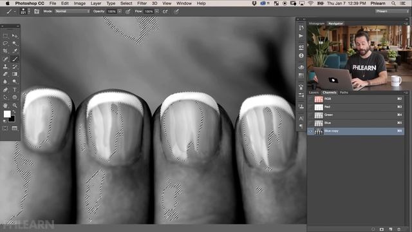Hide the Blue copy channel
The image size is (412, 232).
(310, 131)
